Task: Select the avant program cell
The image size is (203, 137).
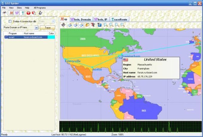Action: click(15, 37)
